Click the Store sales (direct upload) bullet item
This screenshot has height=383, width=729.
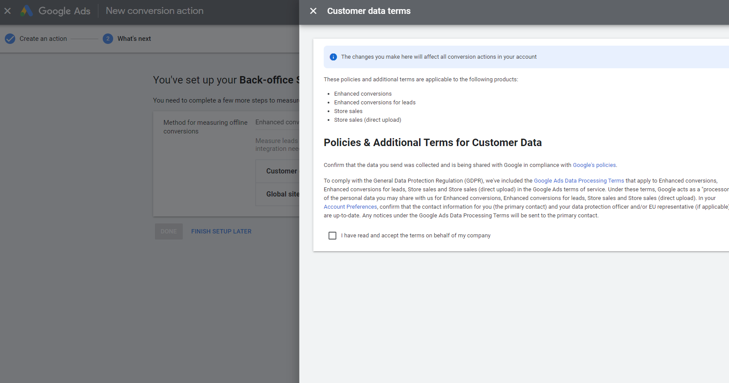[368, 120]
